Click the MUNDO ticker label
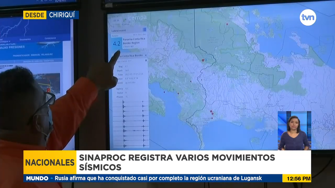The height and width of the screenshot is (188, 335). pos(37,178)
